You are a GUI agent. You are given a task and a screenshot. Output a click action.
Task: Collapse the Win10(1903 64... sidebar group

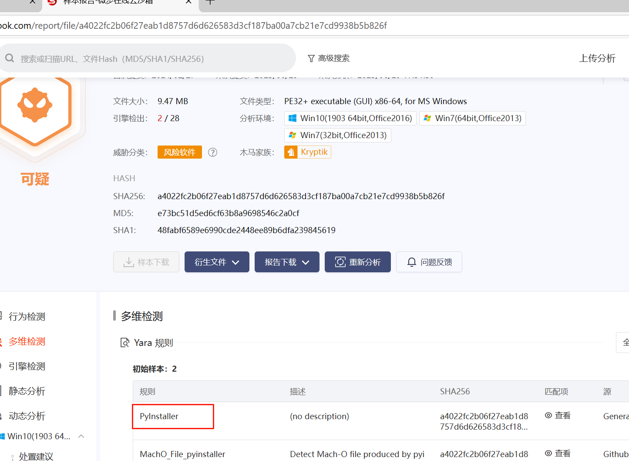(x=81, y=436)
